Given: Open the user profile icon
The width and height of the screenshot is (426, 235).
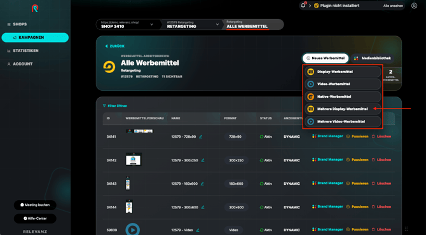Looking at the screenshot, I should (x=414, y=6).
